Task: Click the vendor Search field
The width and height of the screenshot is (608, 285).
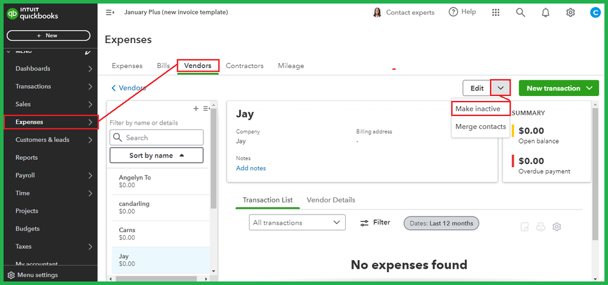Action: 156,137
